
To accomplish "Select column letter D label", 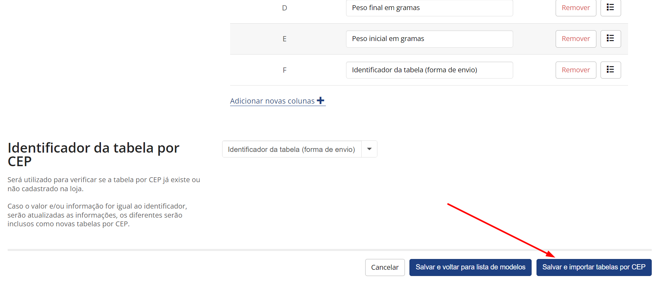I will [x=284, y=8].
